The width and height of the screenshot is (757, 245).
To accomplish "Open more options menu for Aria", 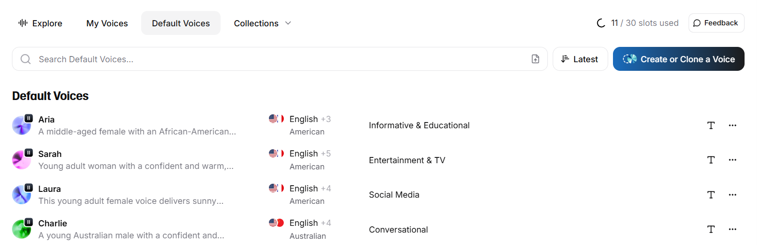I will (x=732, y=125).
